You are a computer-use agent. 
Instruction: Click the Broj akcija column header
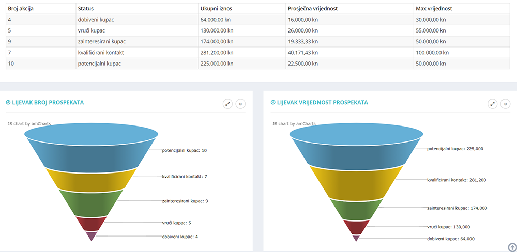[x=41, y=9]
